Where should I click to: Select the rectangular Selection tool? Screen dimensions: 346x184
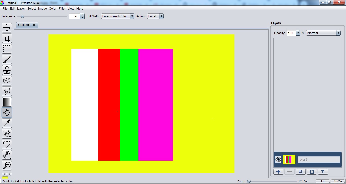click(x=7, y=49)
